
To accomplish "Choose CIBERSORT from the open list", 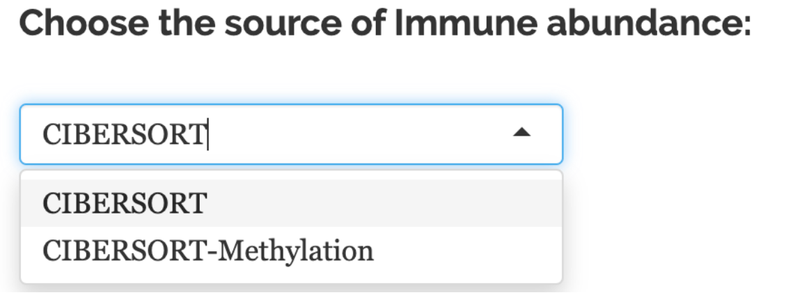I will pyautogui.click(x=125, y=203).
